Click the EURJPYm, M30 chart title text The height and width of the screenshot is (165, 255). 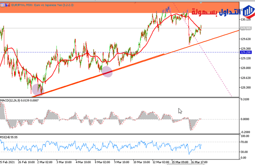(42, 5)
